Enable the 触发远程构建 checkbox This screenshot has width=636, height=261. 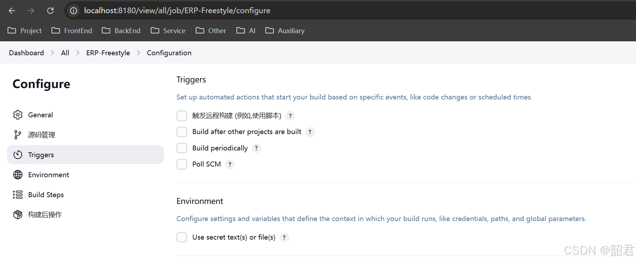click(x=182, y=116)
